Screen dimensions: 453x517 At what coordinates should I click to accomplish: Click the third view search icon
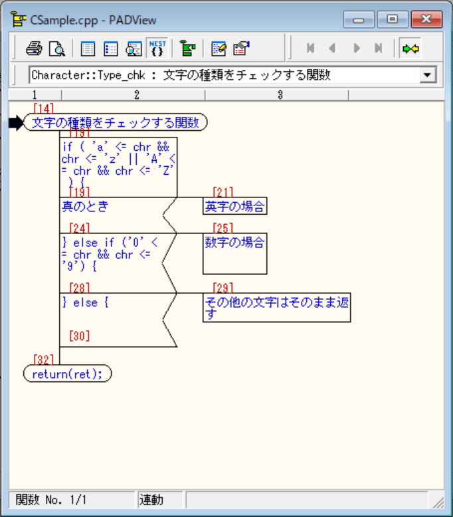coord(134,49)
